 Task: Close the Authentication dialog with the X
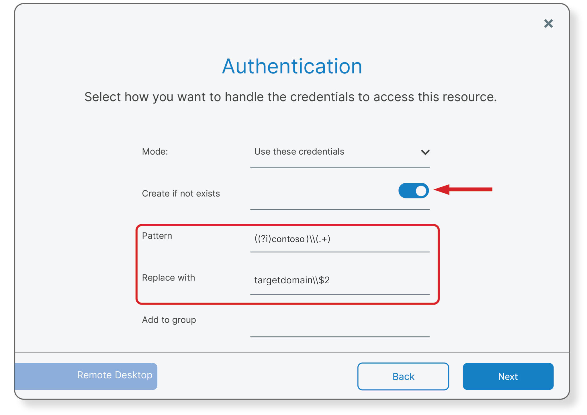[x=548, y=24]
